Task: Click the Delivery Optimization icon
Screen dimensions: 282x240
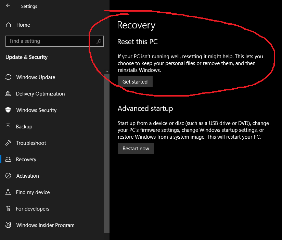Action: tap(8, 93)
